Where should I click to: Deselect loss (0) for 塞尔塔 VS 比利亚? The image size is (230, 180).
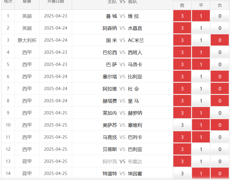pyautogui.click(x=220, y=77)
